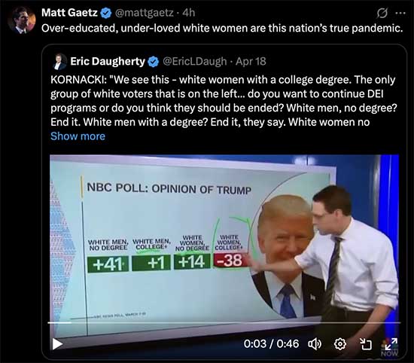Play the video with the play button
414x363 pixels.
(x=57, y=344)
